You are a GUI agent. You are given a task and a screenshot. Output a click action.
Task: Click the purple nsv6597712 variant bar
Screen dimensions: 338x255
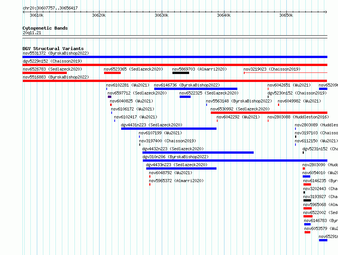109,97
